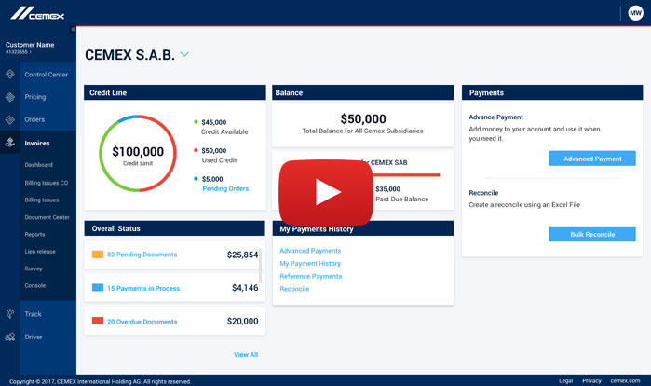This screenshot has height=386, width=651.
Task: Click View All under Overall Status
Action: coord(246,355)
